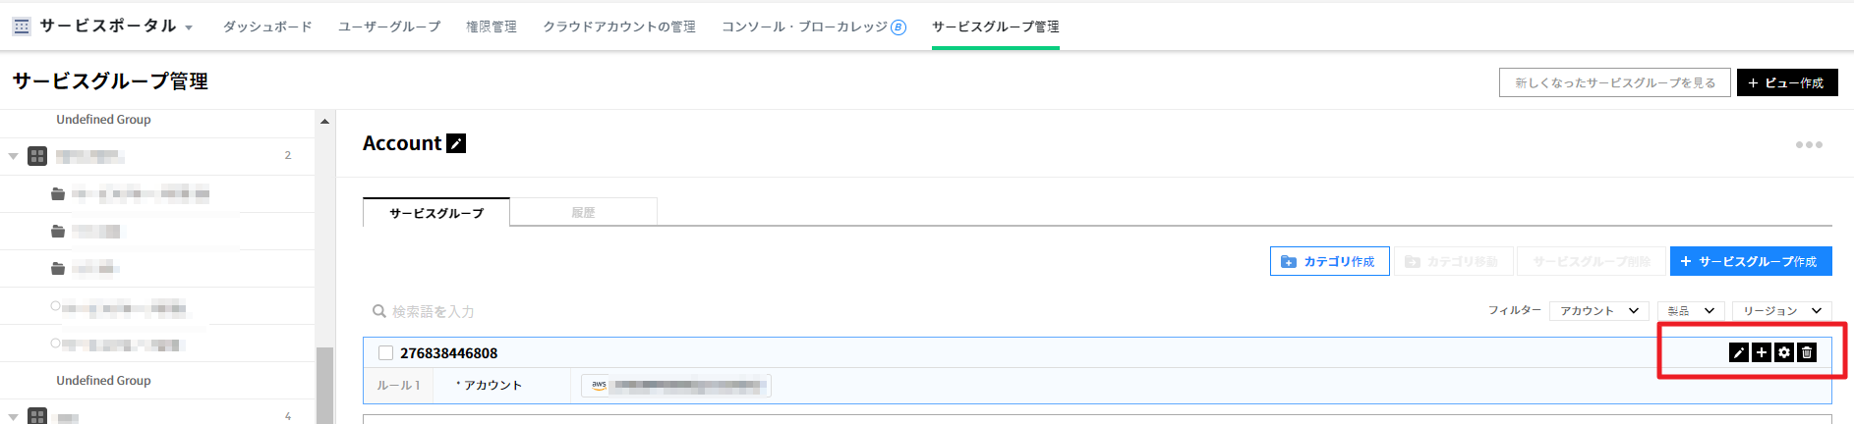1854x424 pixels.
Task: Go to ダッシュボード in the top menu
Action: click(267, 26)
